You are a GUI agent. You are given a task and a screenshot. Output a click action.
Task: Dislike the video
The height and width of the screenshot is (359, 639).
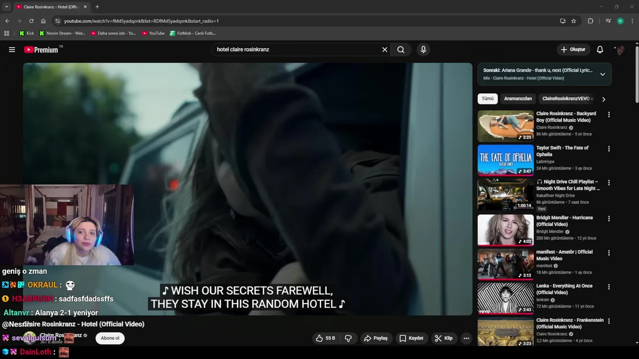point(348,338)
